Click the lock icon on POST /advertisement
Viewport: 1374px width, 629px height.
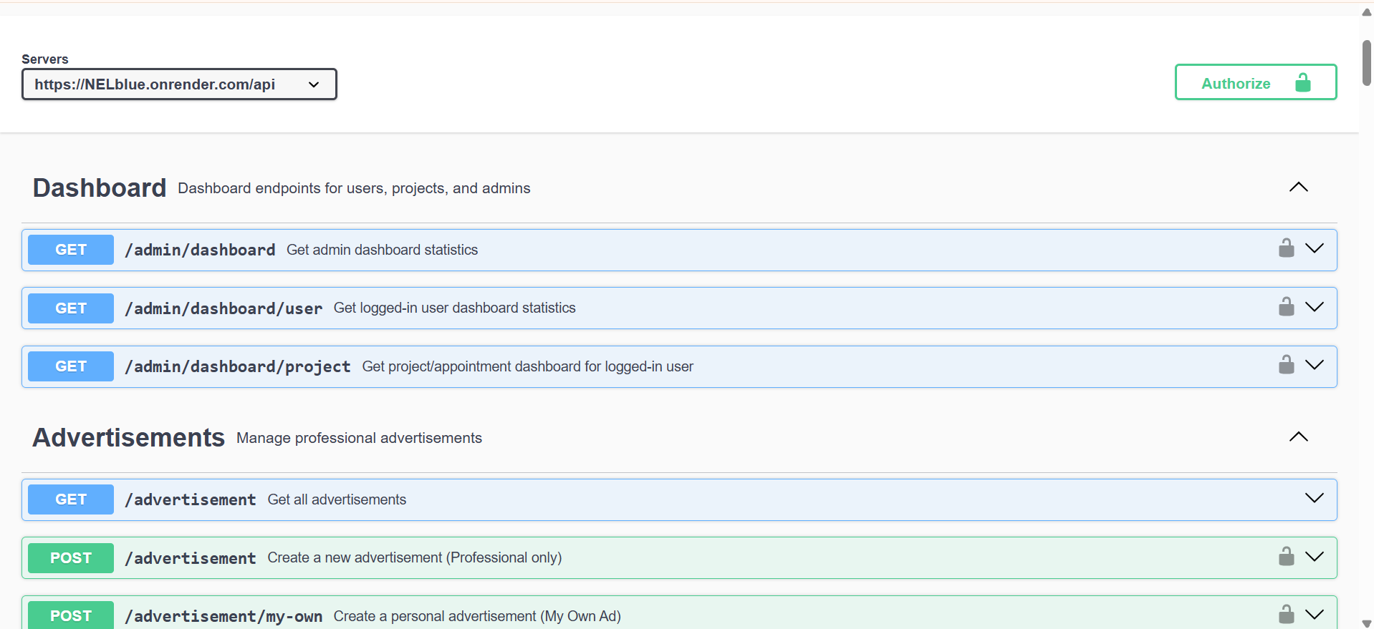pos(1286,557)
